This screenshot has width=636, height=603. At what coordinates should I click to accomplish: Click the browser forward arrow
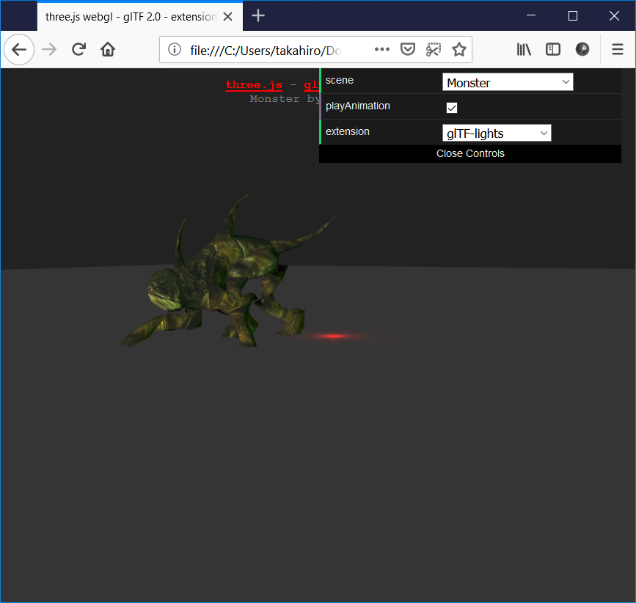tap(49, 50)
